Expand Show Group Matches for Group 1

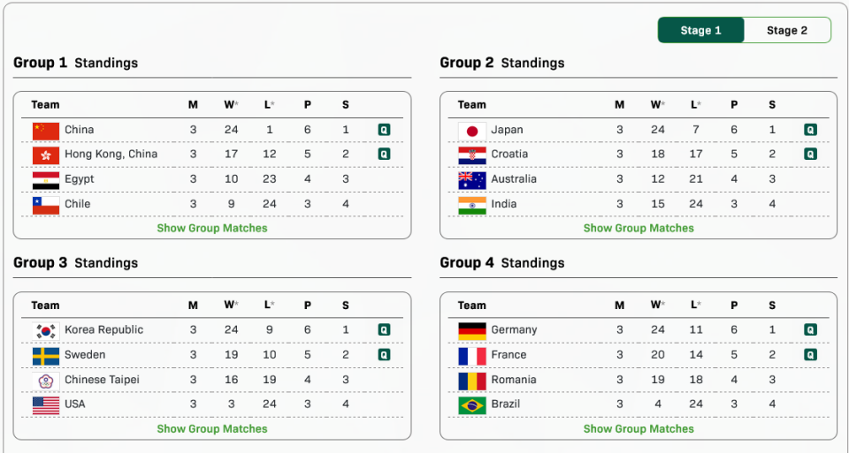pyautogui.click(x=212, y=228)
